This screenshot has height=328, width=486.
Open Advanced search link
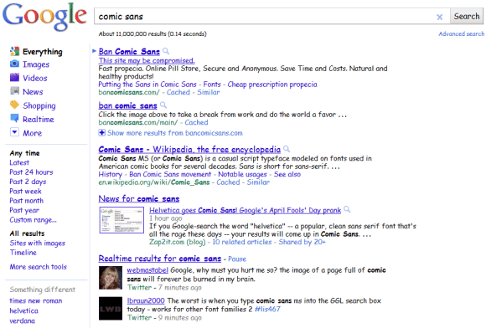point(461,33)
